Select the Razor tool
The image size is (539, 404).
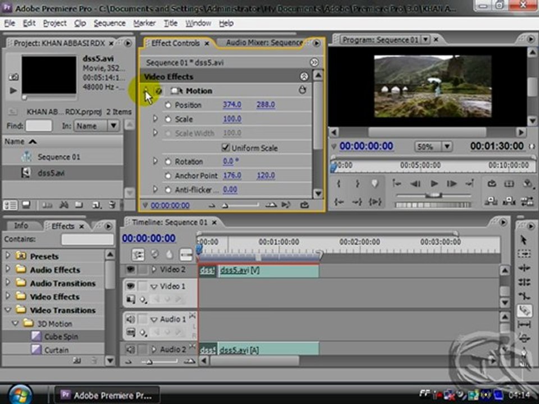(x=524, y=310)
